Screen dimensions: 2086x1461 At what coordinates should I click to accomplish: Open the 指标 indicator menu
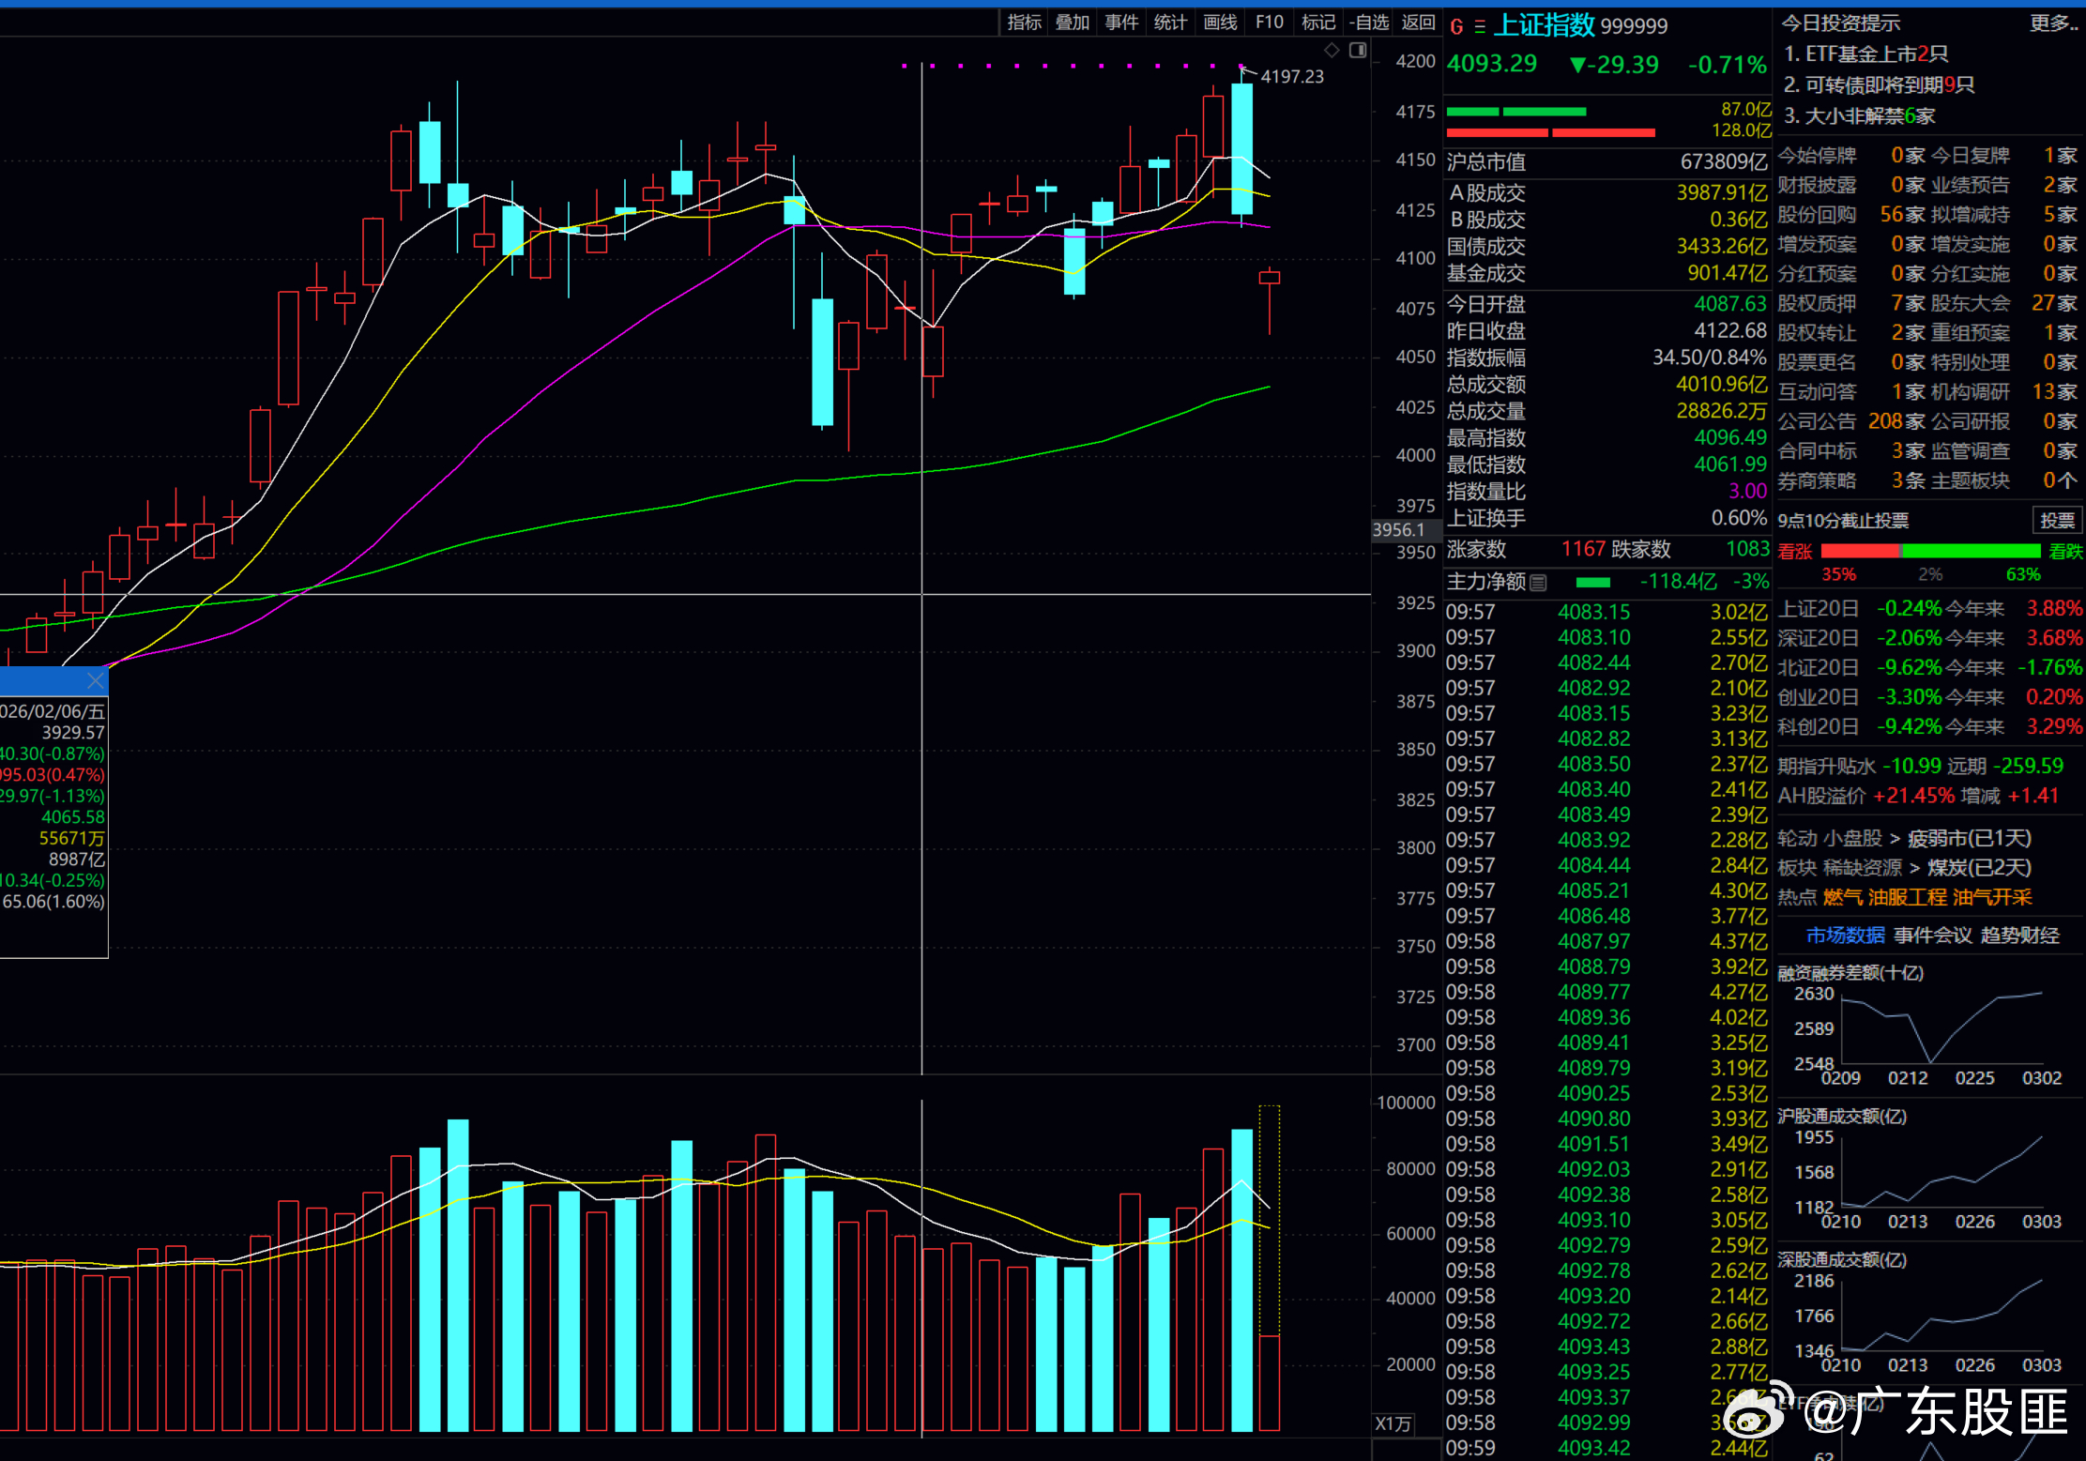(x=1024, y=22)
